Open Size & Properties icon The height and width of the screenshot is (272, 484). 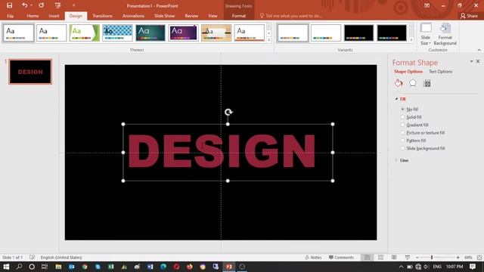427,83
